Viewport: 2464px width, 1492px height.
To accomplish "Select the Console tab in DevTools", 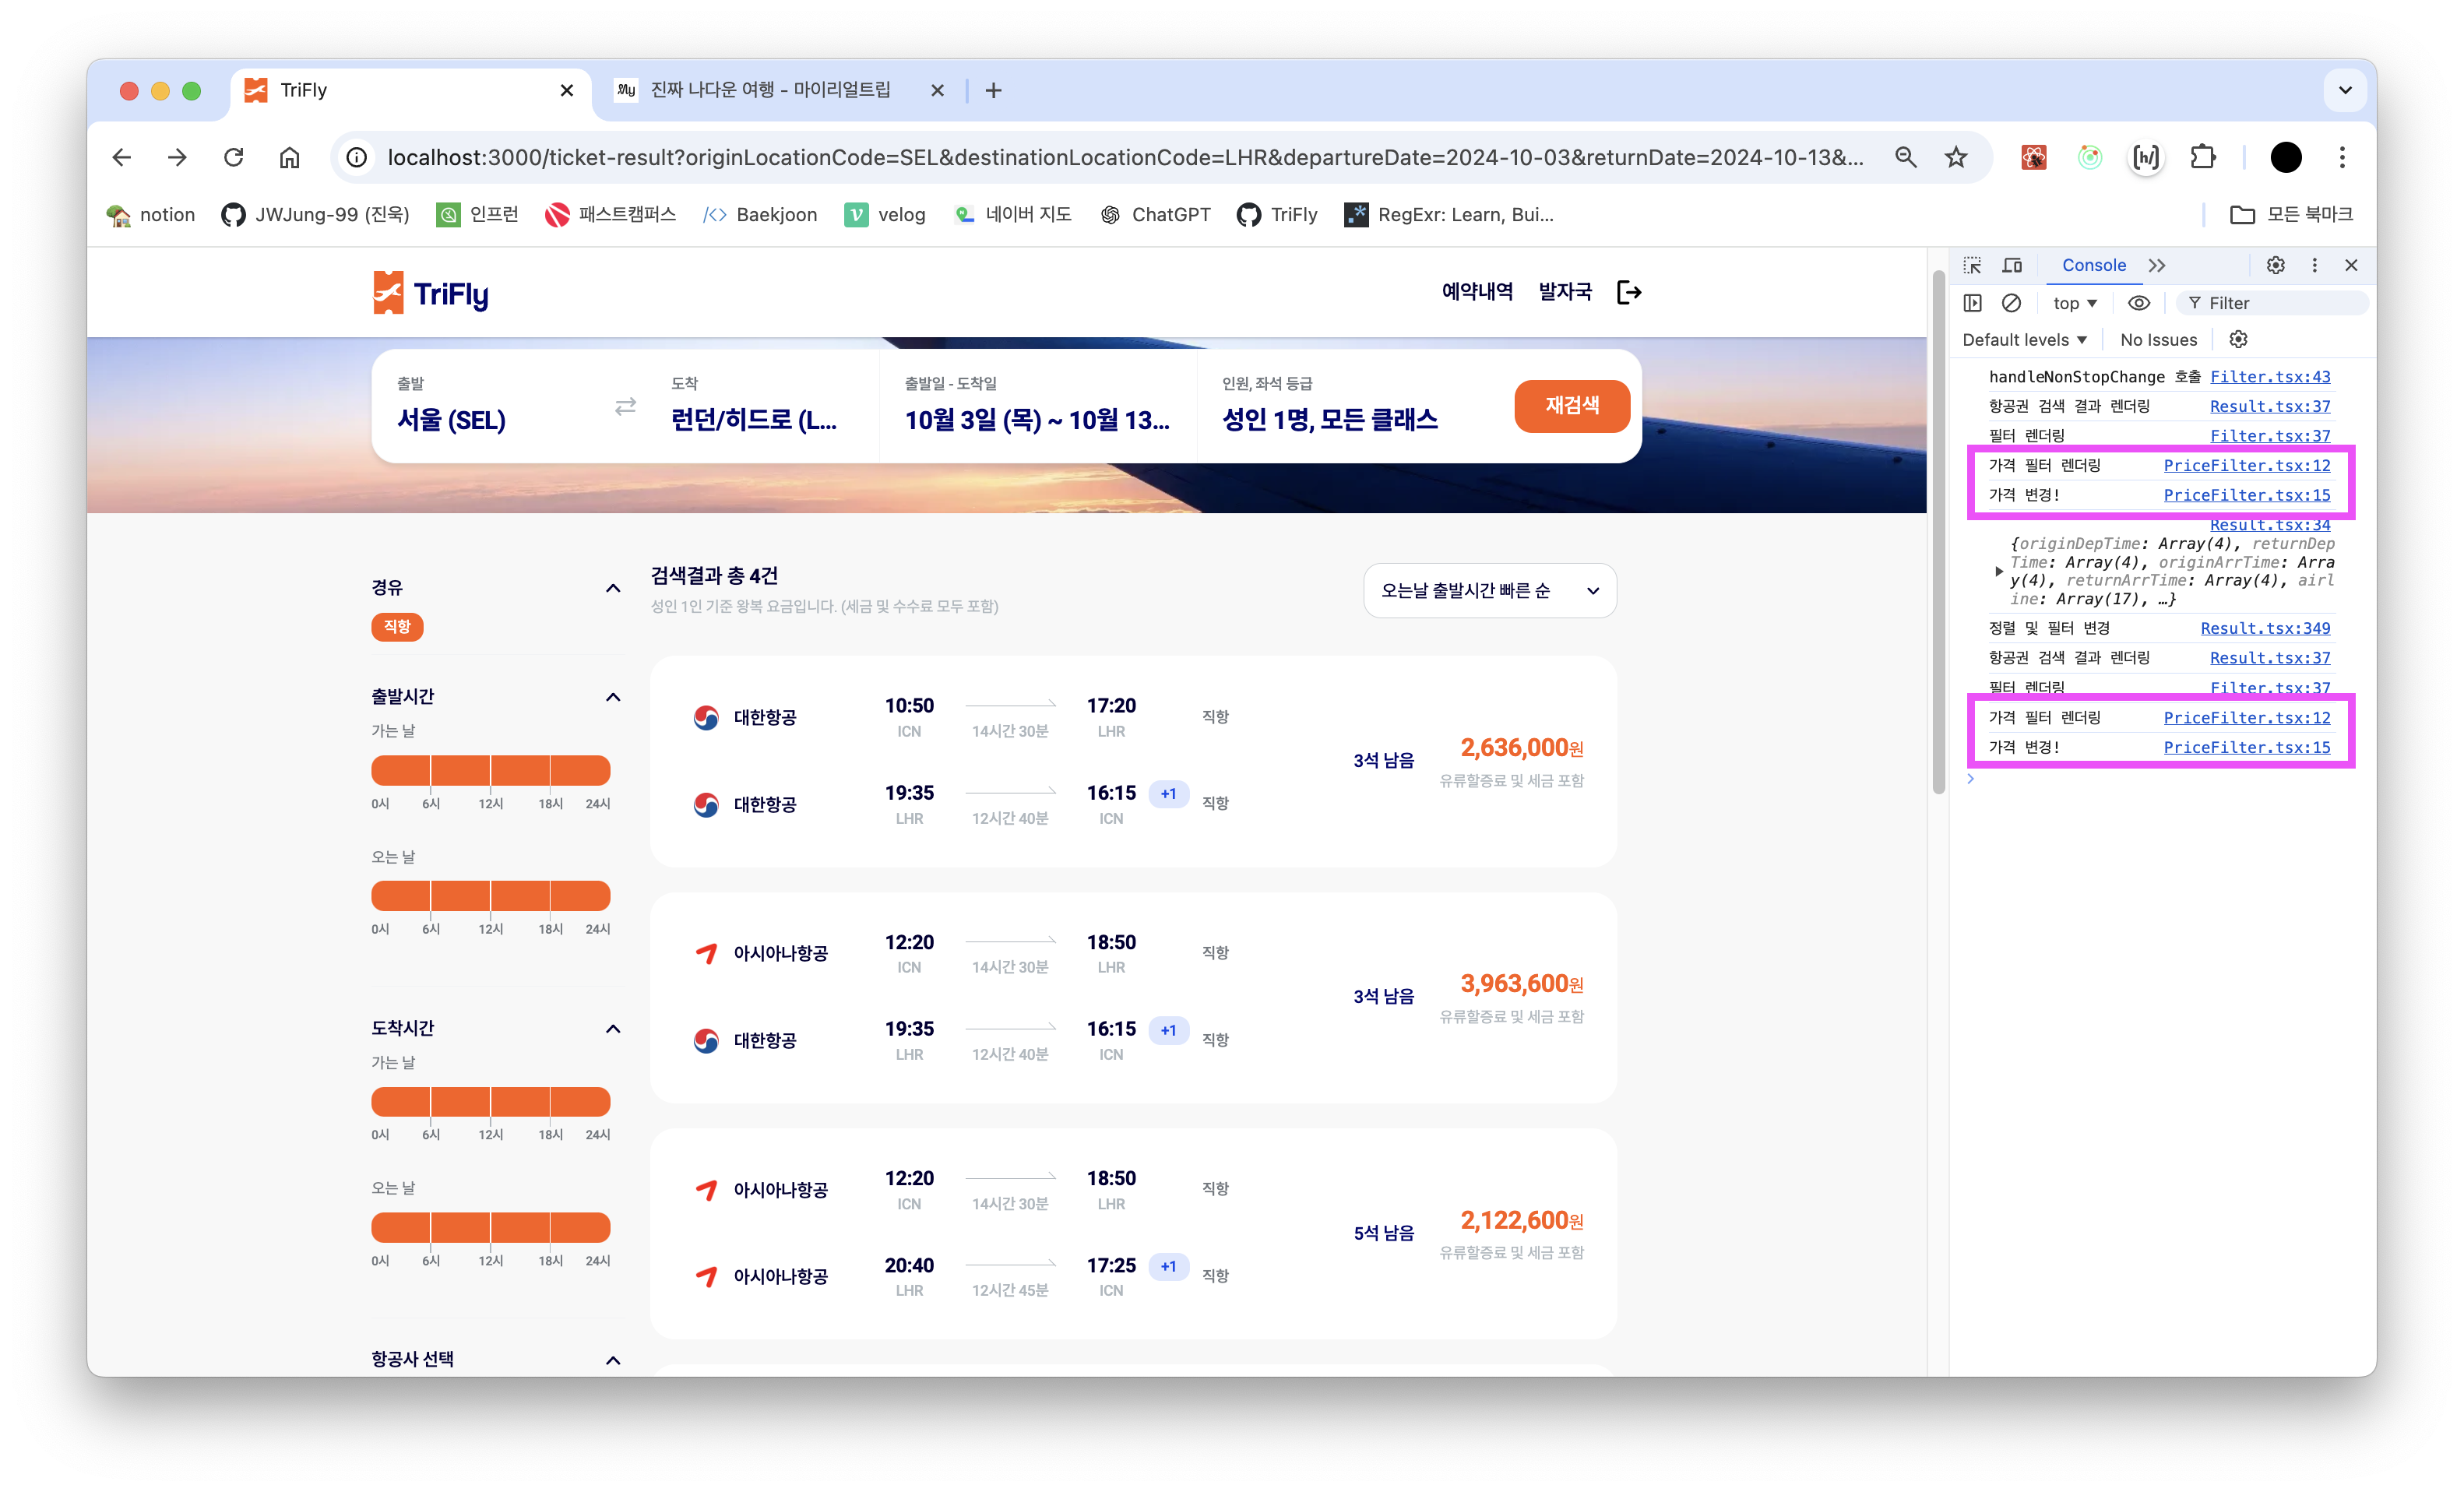I will click(x=2093, y=265).
